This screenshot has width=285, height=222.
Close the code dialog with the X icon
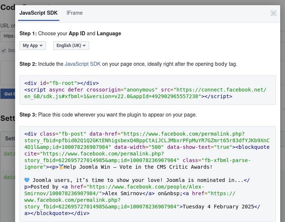coord(273,13)
